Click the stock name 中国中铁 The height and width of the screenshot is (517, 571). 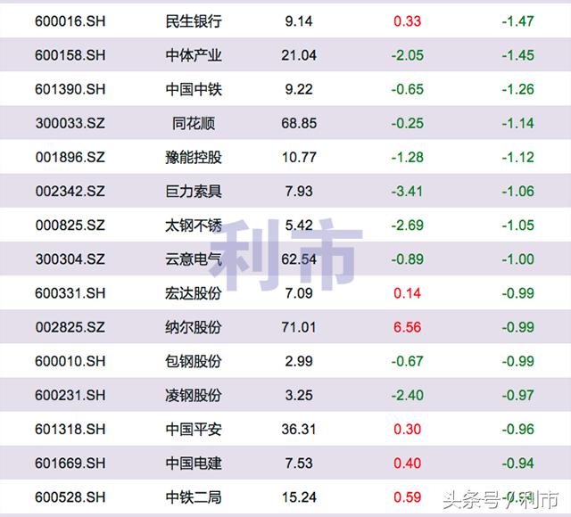coord(194,89)
